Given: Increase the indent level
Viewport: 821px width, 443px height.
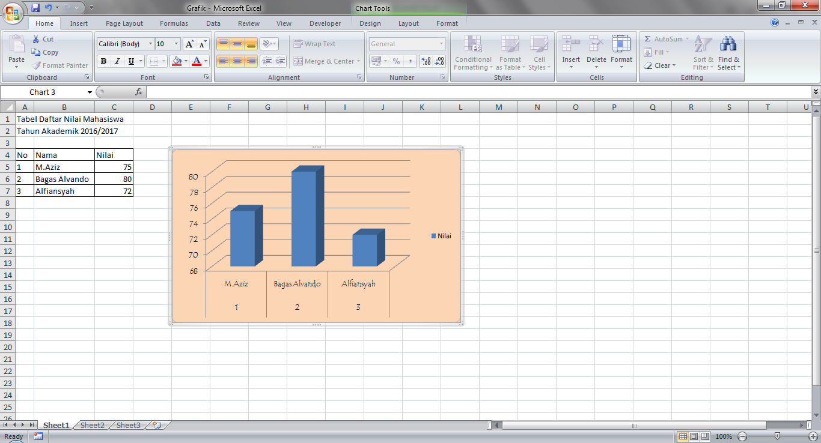Looking at the screenshot, I should click(280, 61).
